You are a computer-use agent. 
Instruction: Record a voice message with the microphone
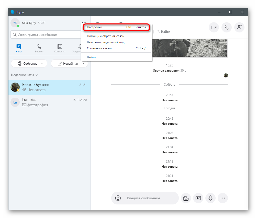click(x=210, y=198)
